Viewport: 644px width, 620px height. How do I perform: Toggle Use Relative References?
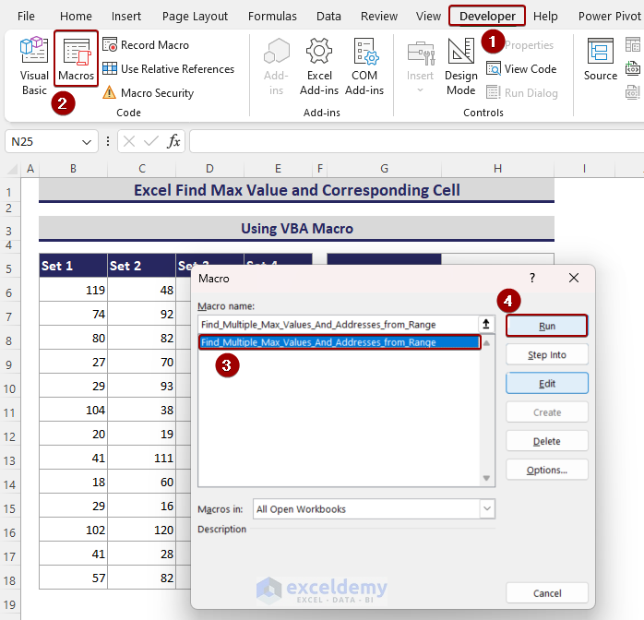[169, 68]
